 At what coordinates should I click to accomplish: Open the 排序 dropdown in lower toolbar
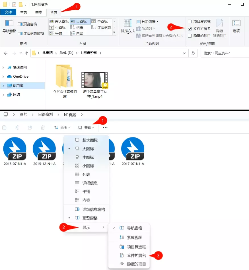62,127
